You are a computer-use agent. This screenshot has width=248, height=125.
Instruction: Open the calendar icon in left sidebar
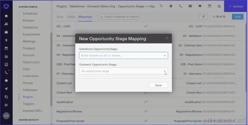(6, 48)
